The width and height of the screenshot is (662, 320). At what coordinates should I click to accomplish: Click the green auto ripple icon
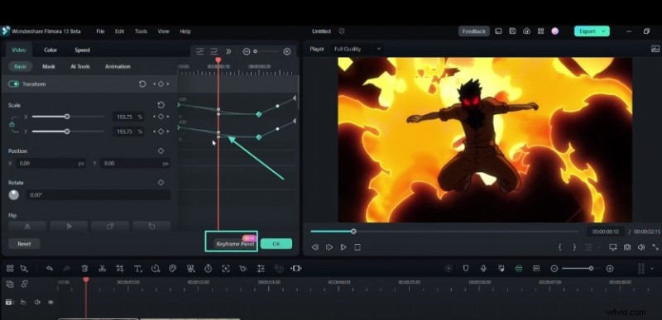pyautogui.click(x=519, y=269)
